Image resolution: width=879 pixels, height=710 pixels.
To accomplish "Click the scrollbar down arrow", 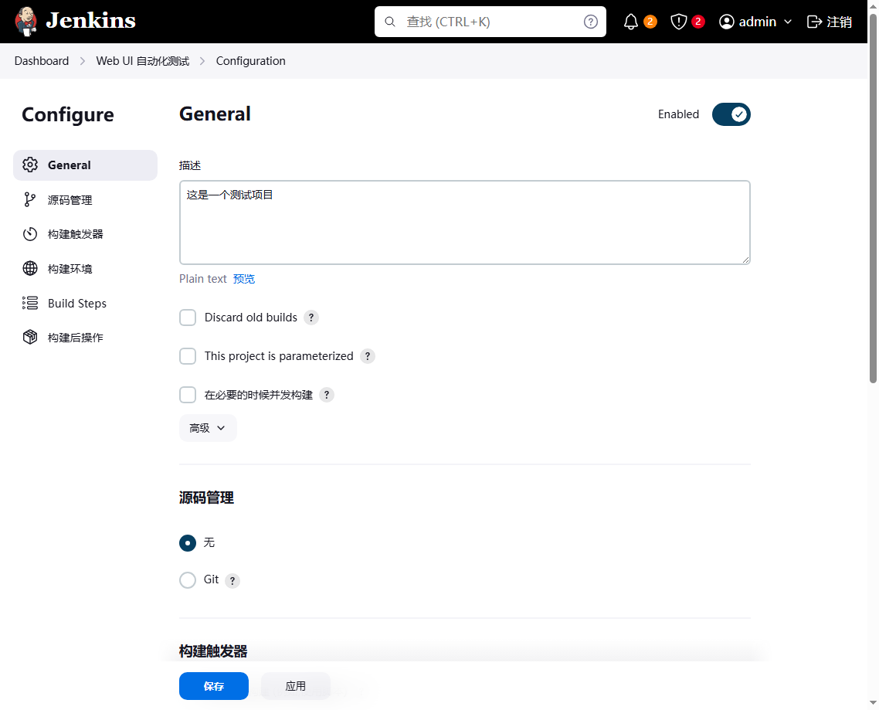I will (x=873, y=703).
